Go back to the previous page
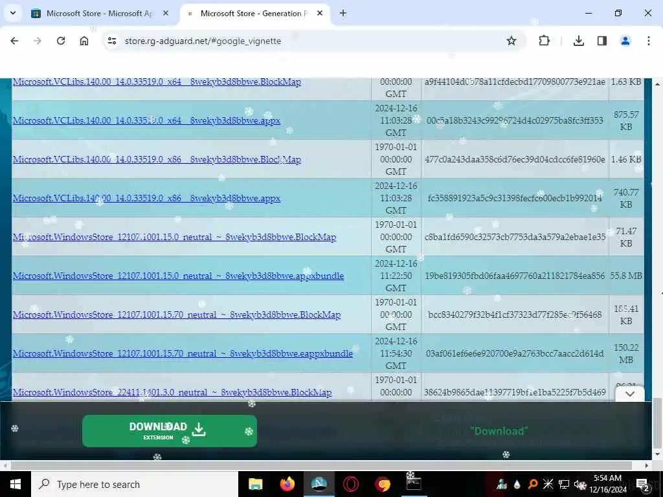 pyautogui.click(x=14, y=41)
